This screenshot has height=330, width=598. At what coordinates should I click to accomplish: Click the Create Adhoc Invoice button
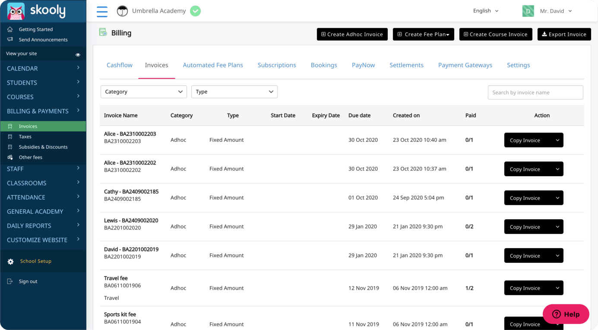(352, 34)
